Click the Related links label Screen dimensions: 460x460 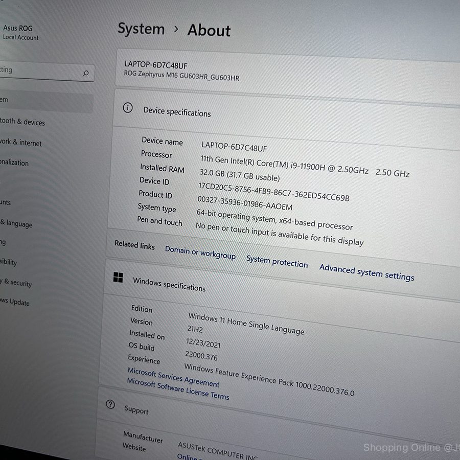(134, 245)
